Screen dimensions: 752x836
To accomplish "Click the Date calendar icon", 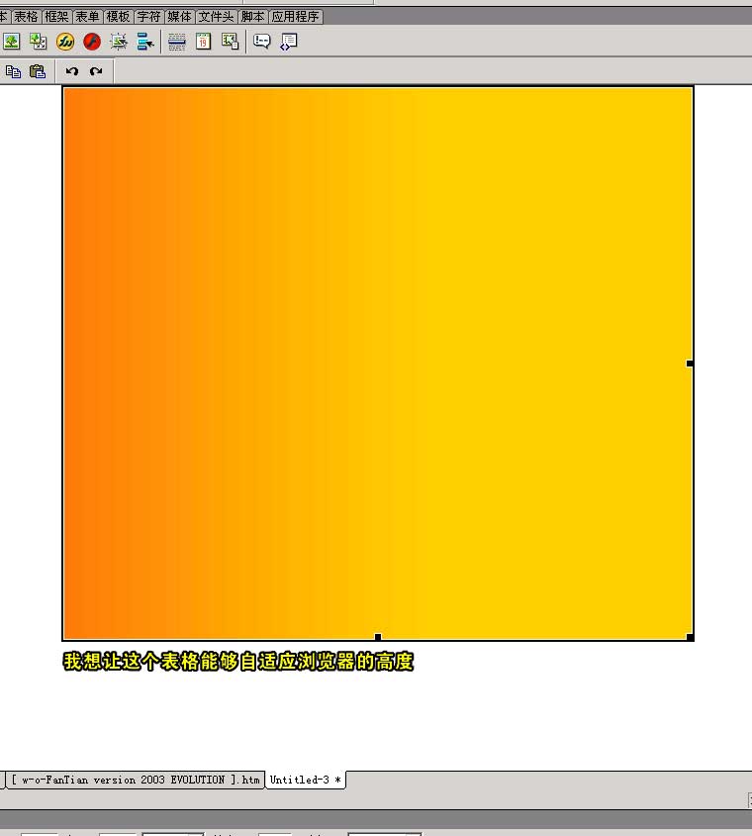I will (x=203, y=41).
